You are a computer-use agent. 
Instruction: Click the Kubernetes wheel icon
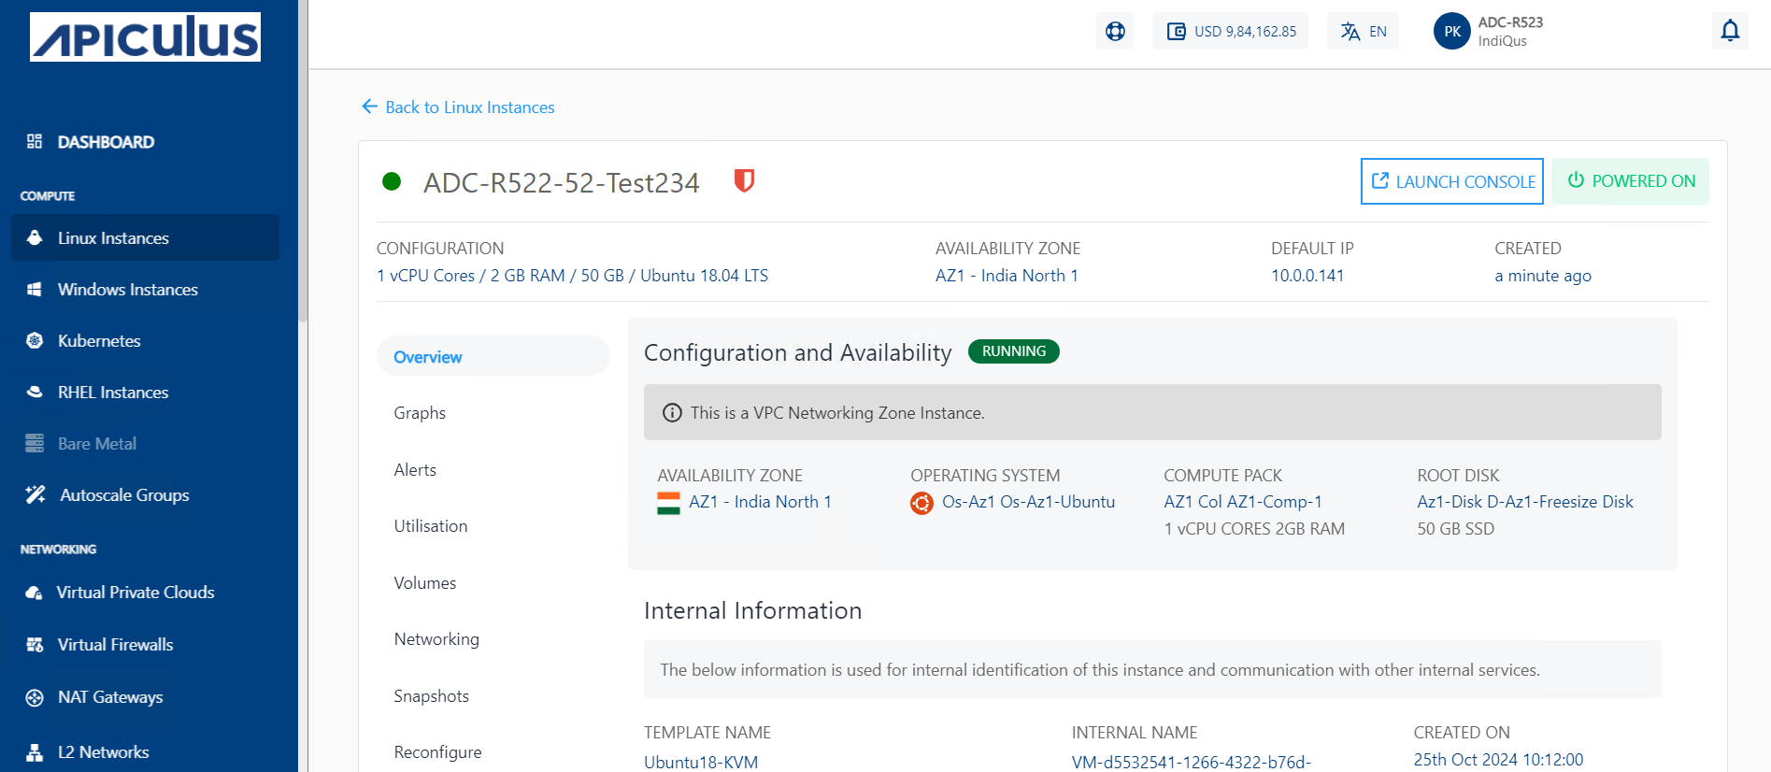pos(35,340)
